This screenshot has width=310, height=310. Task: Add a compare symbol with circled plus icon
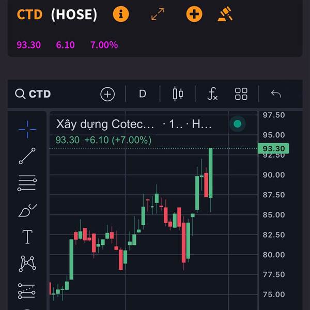point(107,95)
